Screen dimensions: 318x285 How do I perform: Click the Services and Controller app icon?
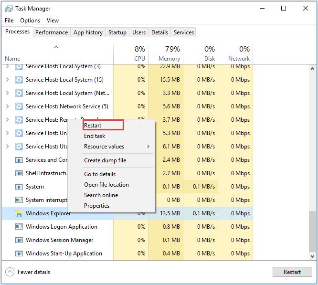pyautogui.click(x=19, y=160)
